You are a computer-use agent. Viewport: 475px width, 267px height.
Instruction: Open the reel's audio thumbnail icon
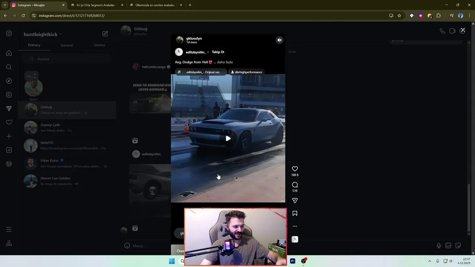[295, 240]
